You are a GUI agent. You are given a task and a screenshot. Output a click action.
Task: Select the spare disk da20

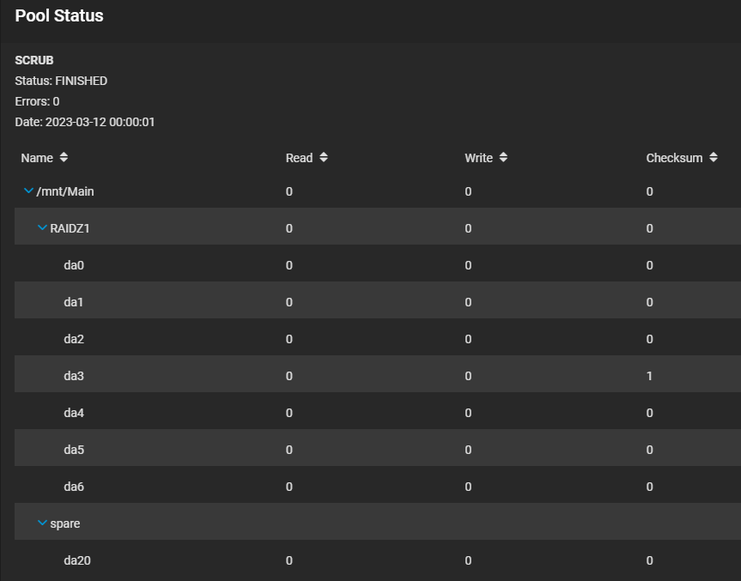tap(77, 560)
